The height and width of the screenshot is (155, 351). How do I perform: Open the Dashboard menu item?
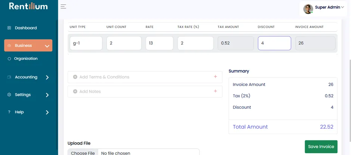coord(26,28)
